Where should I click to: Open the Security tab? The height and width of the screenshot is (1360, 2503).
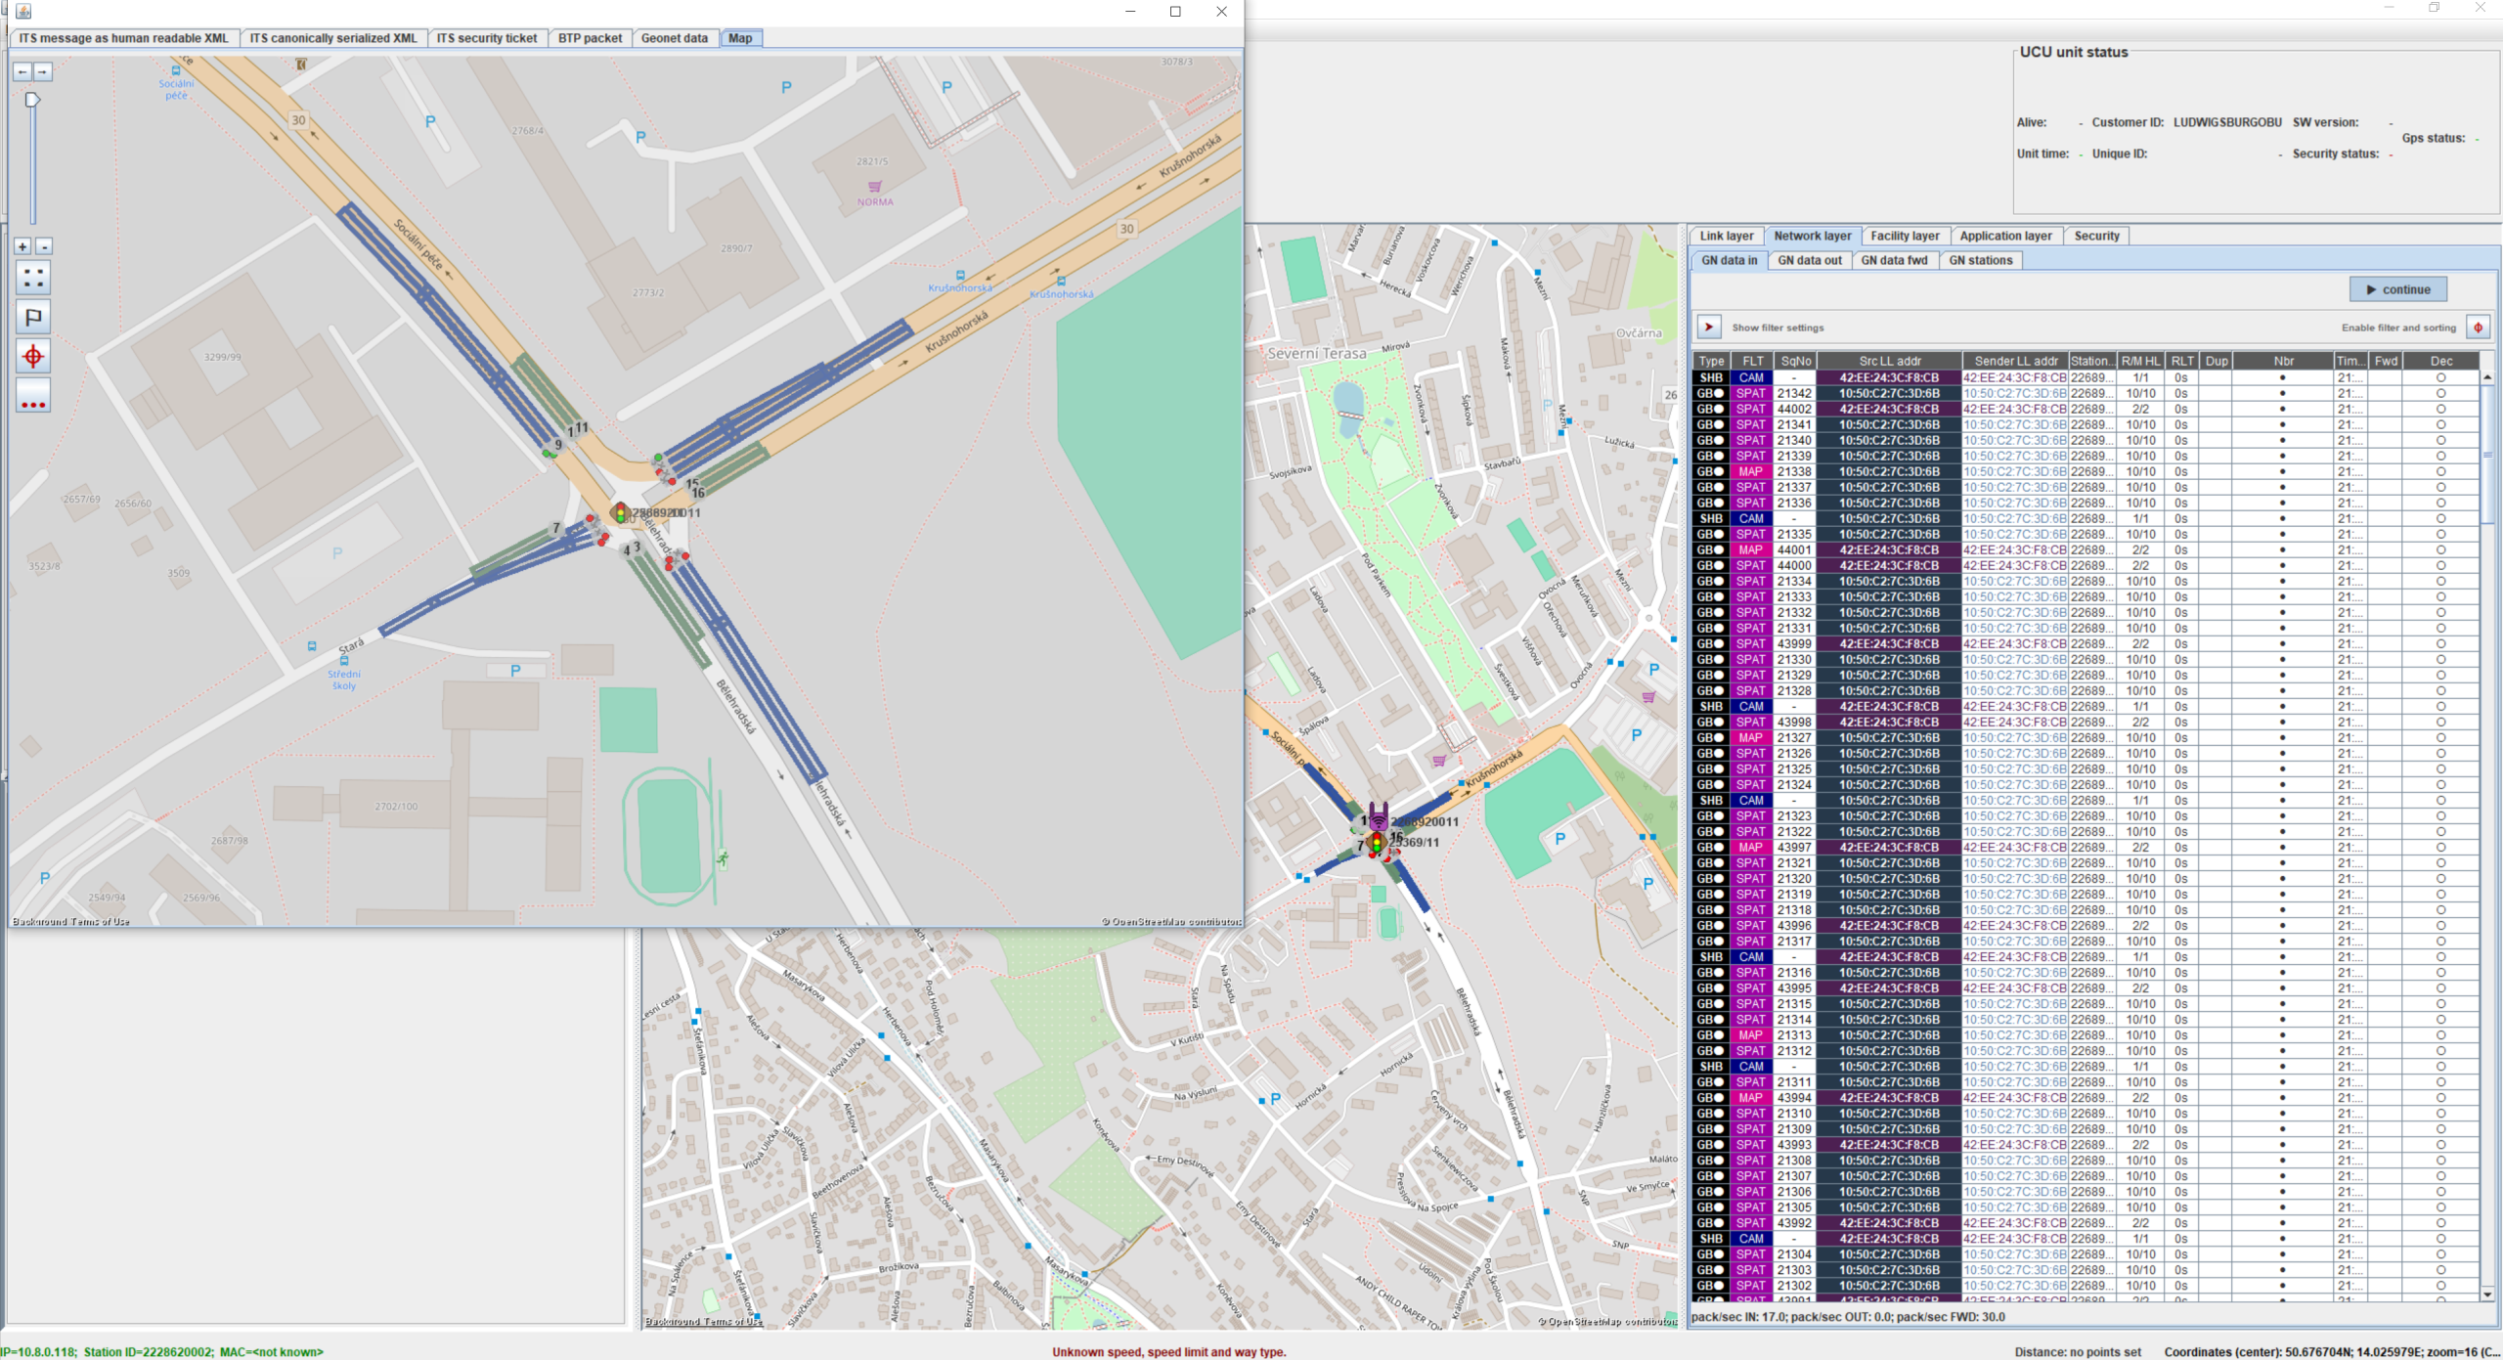(2097, 236)
